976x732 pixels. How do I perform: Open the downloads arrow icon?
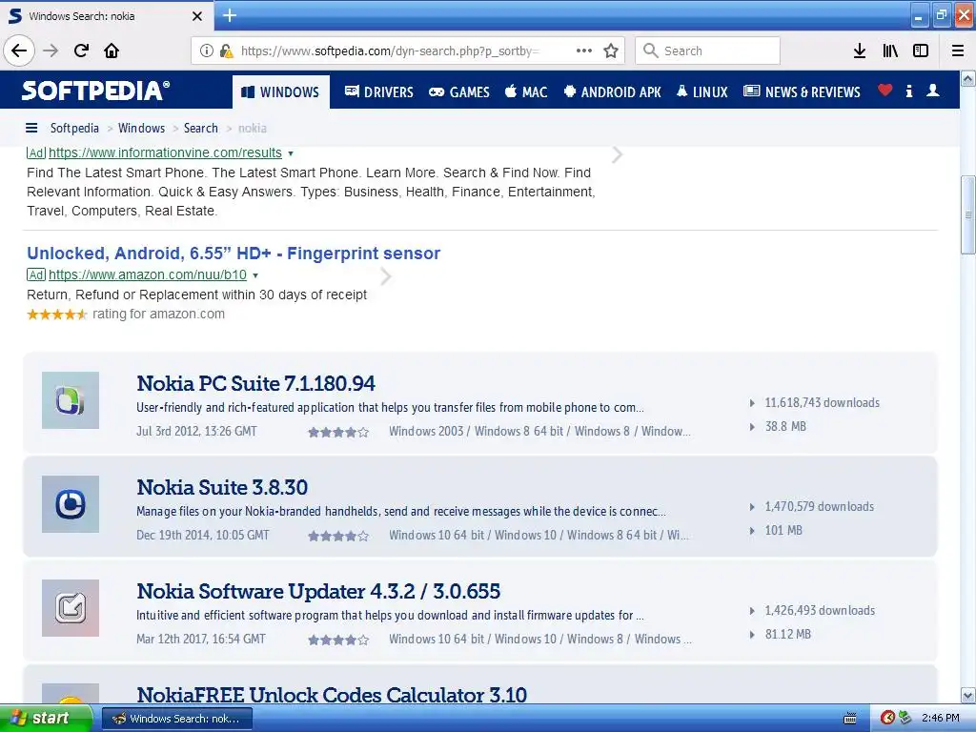pyautogui.click(x=860, y=51)
